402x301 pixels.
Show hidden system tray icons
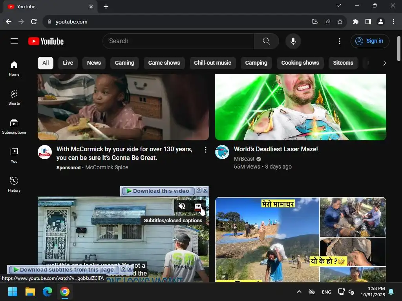point(299,292)
